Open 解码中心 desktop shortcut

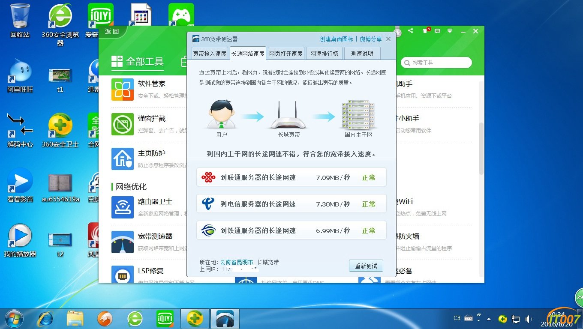click(x=20, y=131)
